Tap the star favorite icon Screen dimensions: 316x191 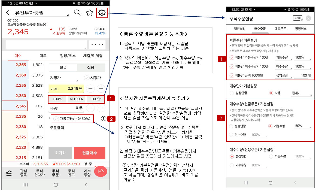pos(90,13)
